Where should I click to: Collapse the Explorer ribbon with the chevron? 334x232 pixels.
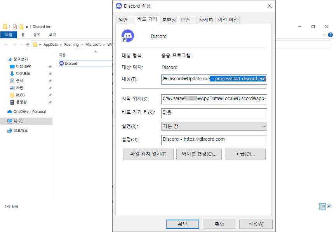click(x=324, y=35)
